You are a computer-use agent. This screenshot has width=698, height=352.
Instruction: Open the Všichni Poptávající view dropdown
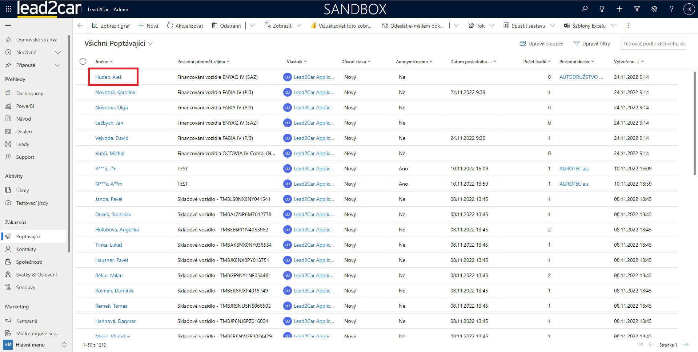pyautogui.click(x=151, y=44)
